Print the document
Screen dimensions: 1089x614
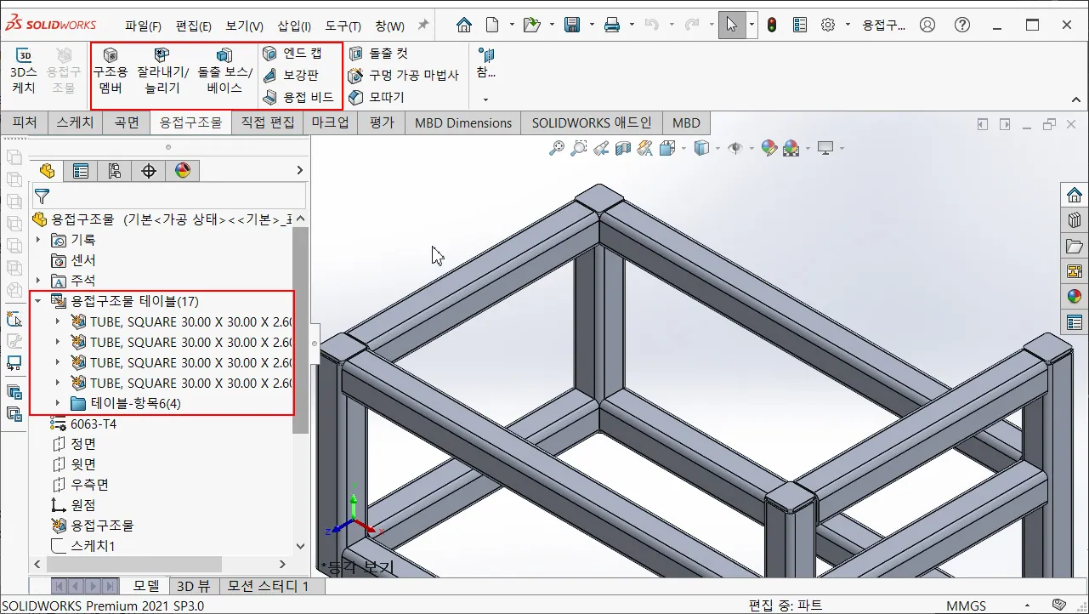click(612, 25)
